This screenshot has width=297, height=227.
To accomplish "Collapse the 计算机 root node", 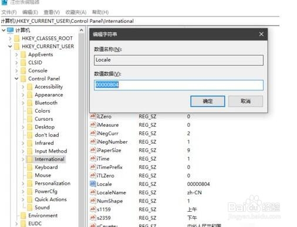I will coord(4,31).
